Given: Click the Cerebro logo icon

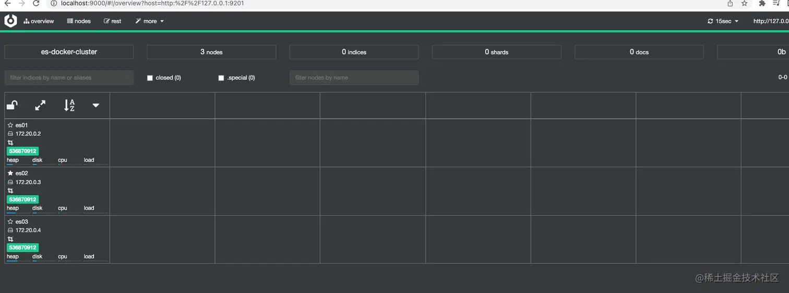Looking at the screenshot, I should coord(10,21).
